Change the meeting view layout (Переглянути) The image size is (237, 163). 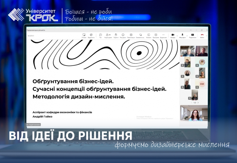(x=131, y=35)
